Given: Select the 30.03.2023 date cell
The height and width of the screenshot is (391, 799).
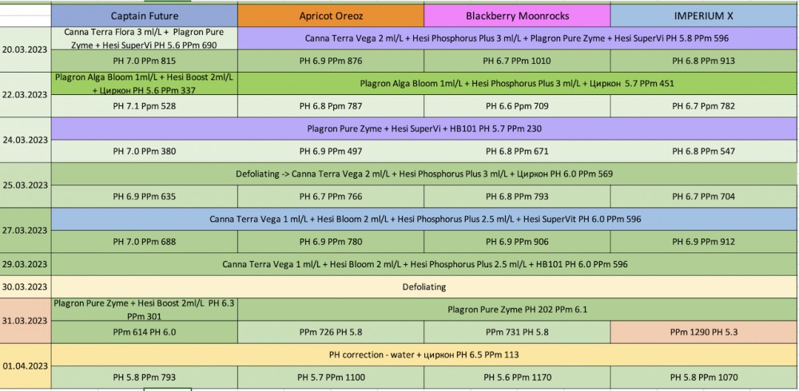Looking at the screenshot, I should pos(26,286).
